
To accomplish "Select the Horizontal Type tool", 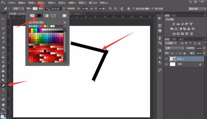I will click(3, 90).
